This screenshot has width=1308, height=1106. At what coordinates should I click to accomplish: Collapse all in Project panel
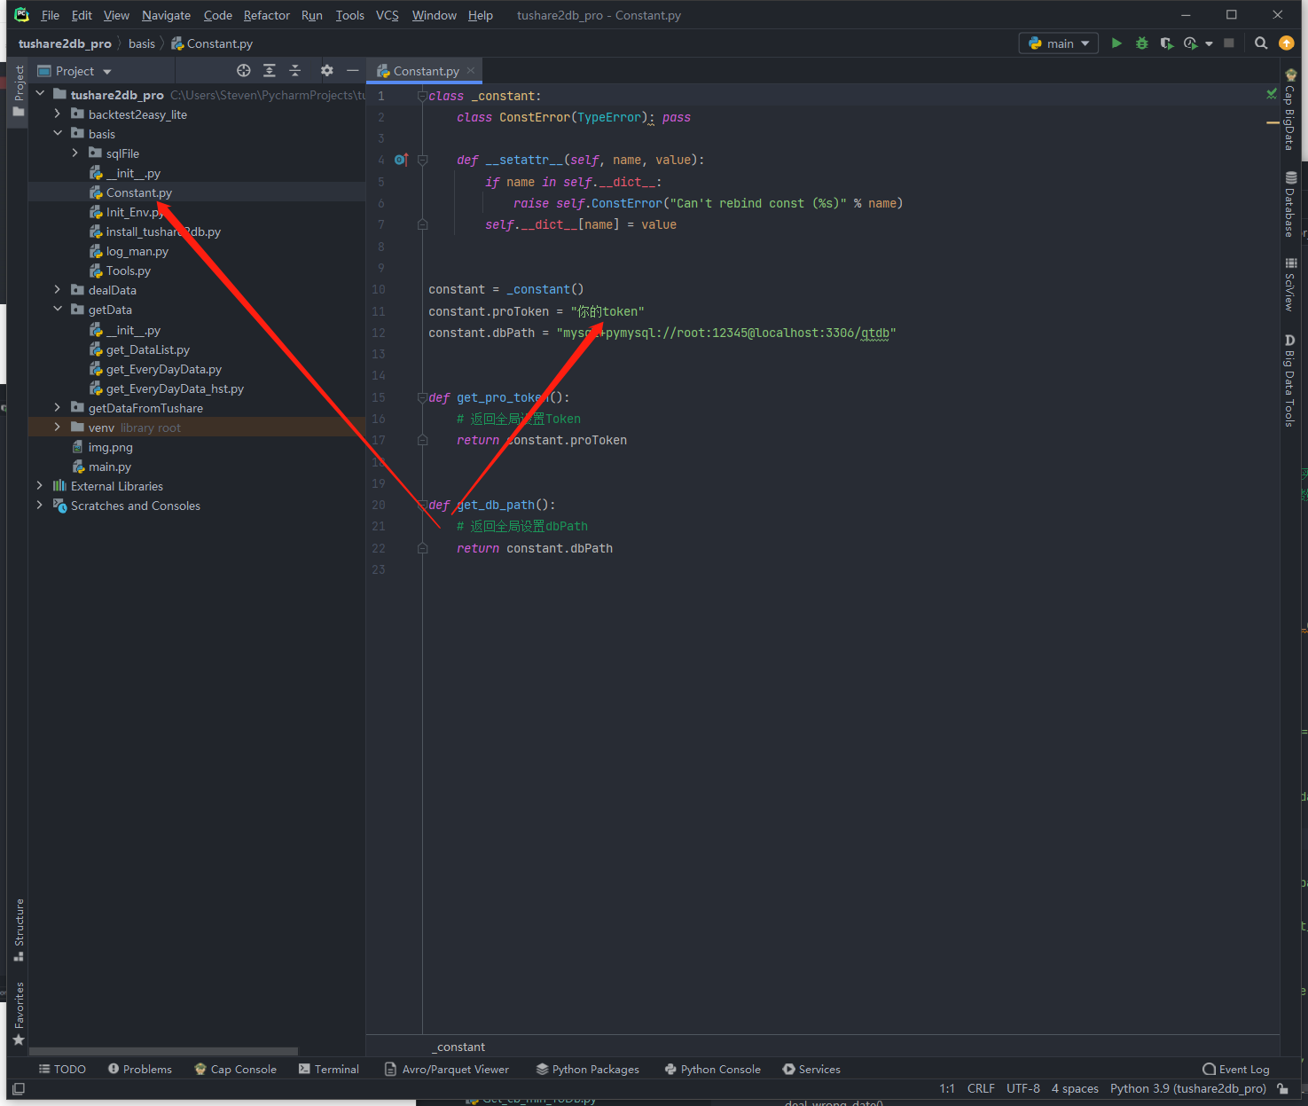point(295,71)
